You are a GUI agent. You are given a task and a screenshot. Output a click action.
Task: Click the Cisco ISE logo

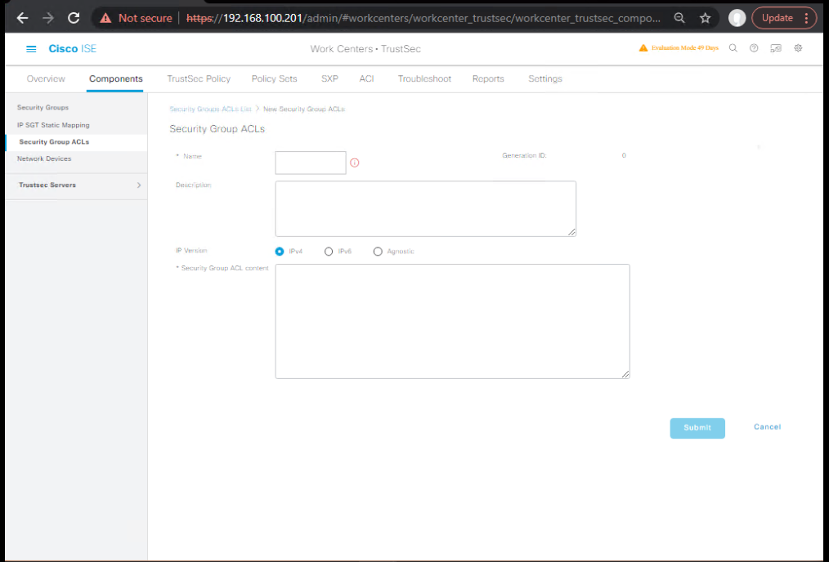[x=73, y=49]
